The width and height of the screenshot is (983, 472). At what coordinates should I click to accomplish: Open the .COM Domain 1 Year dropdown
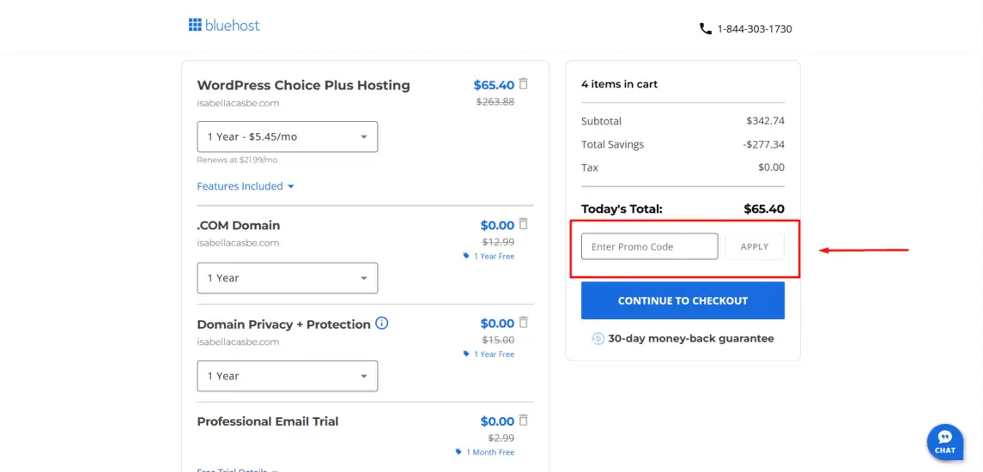[x=287, y=278]
